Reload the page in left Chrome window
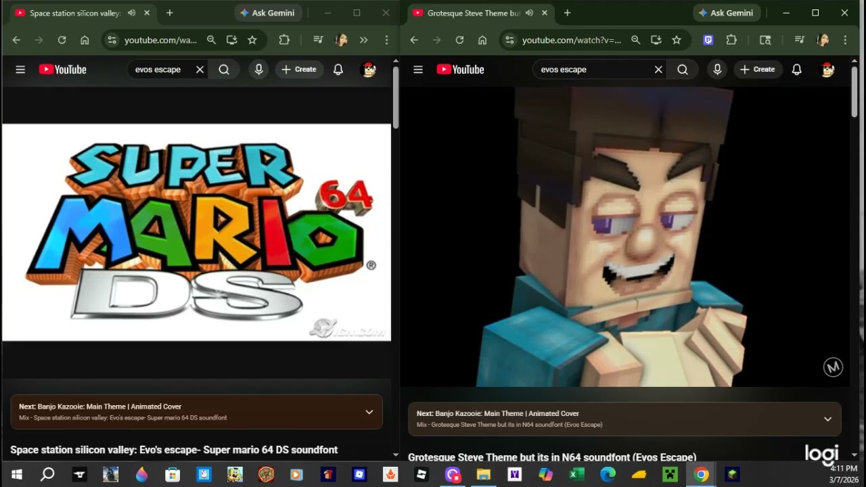Image resolution: width=866 pixels, height=487 pixels. (x=62, y=40)
